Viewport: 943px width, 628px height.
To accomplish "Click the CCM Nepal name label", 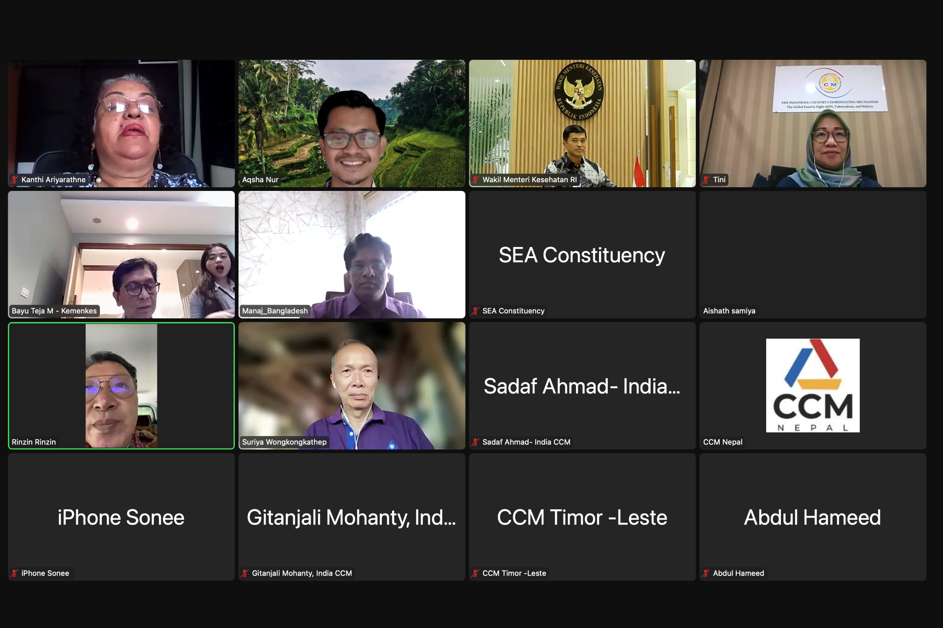I will pyautogui.click(x=722, y=442).
